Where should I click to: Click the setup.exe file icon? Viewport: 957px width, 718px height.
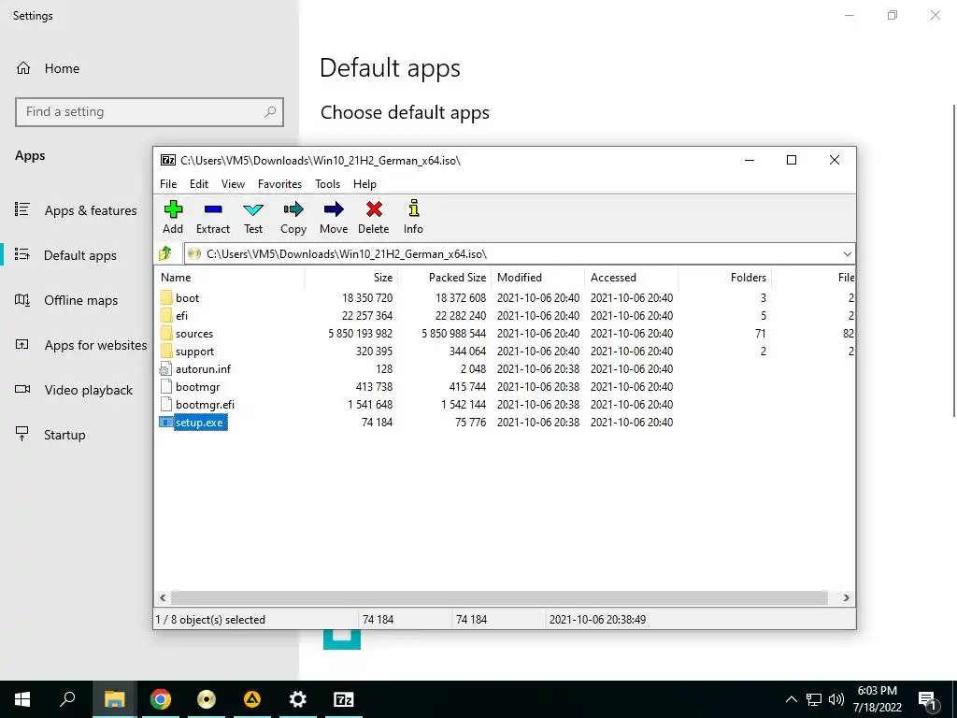pos(165,422)
